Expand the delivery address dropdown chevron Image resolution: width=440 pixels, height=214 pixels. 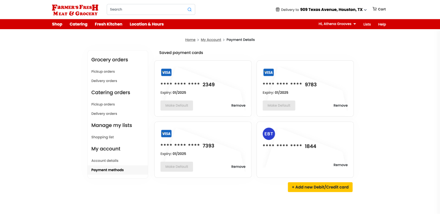coord(365,10)
